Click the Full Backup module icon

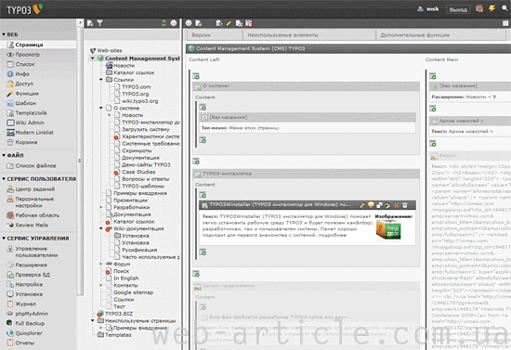pyautogui.click(x=10, y=323)
